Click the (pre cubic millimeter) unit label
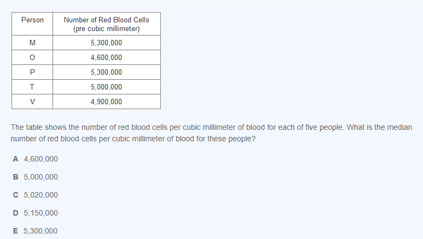The height and width of the screenshot is (239, 423). click(106, 29)
